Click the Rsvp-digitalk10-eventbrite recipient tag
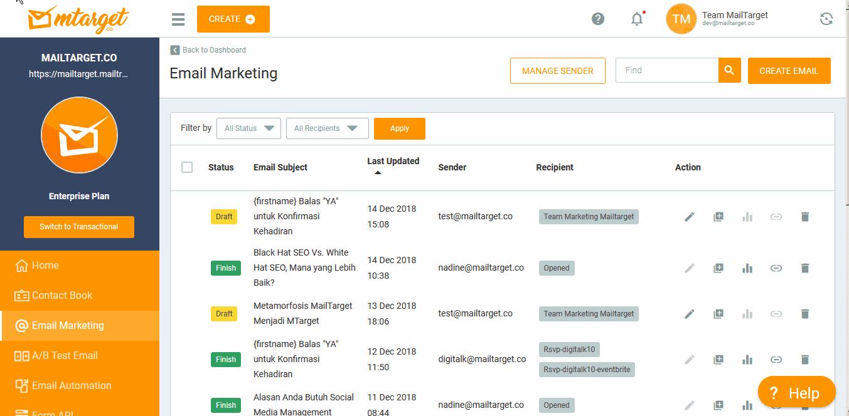 tap(587, 370)
